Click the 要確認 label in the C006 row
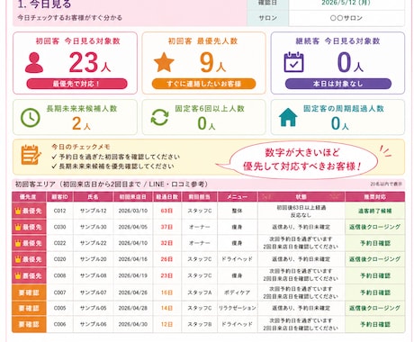This screenshot has height=342, width=414. (29, 324)
